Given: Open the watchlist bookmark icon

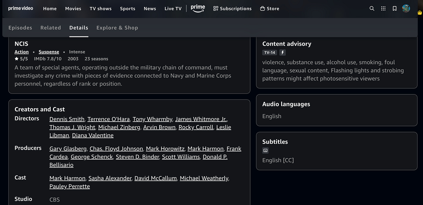Looking at the screenshot, I should [x=395, y=9].
